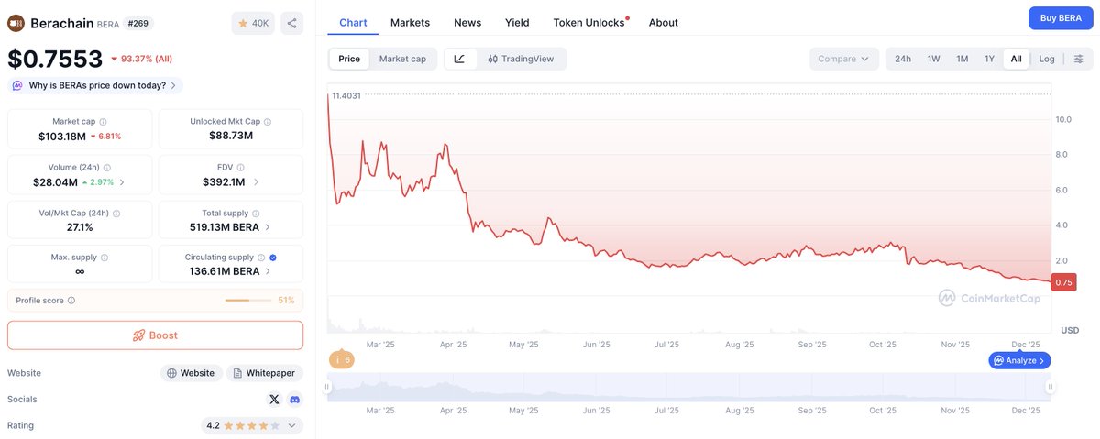Image resolution: width=1100 pixels, height=439 pixels.
Task: Open Market cap info icon
Action: [x=103, y=122]
